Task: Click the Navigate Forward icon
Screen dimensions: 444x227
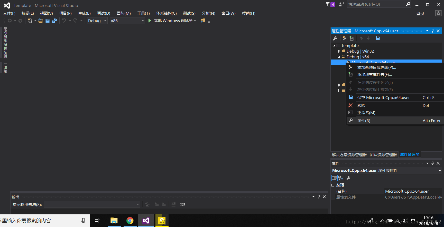Action: point(20,21)
